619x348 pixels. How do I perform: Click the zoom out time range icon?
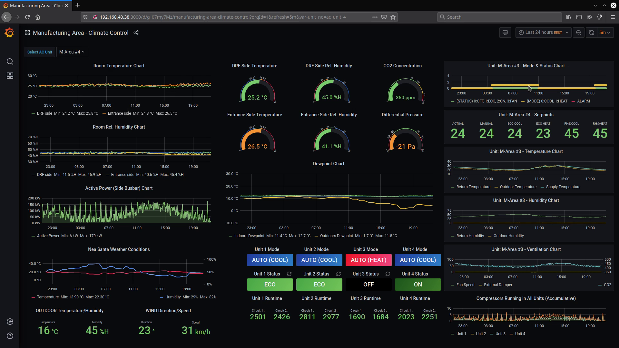click(x=579, y=33)
